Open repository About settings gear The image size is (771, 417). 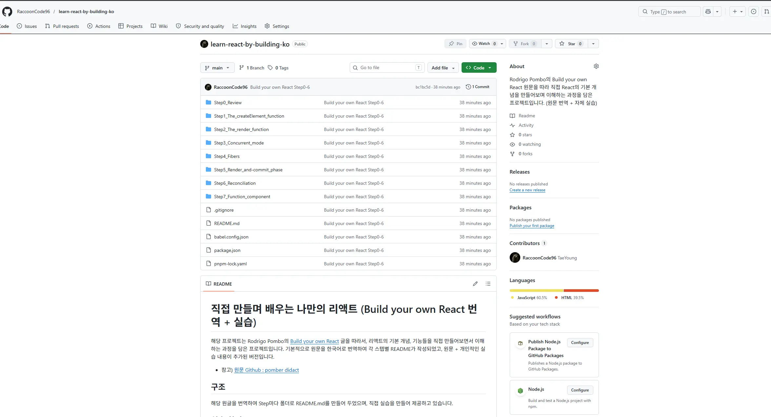tap(596, 66)
